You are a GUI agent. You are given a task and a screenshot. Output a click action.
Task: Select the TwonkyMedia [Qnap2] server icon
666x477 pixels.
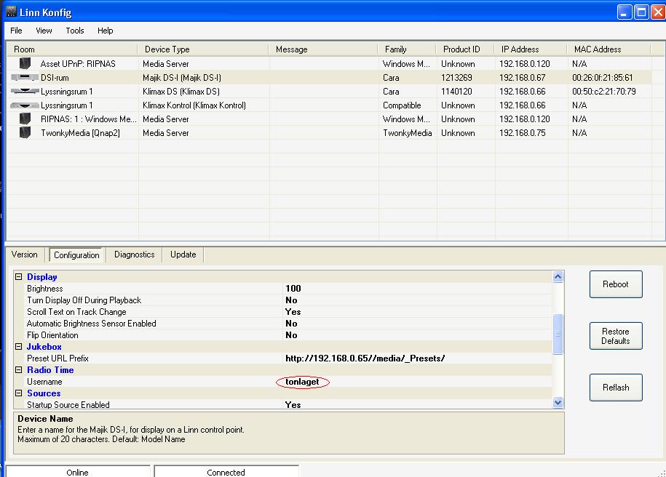(x=25, y=133)
